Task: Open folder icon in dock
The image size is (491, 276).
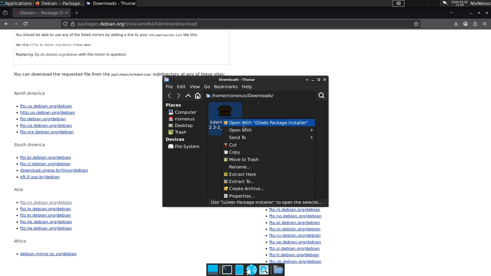Action: (278, 270)
